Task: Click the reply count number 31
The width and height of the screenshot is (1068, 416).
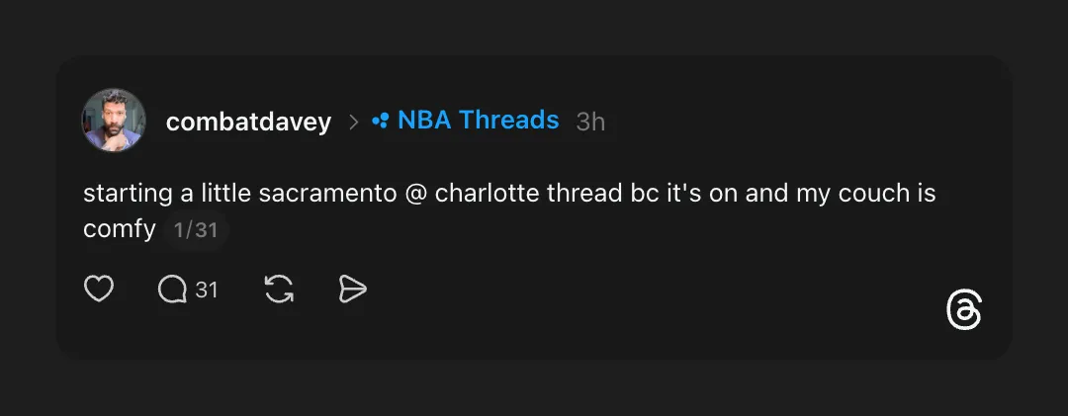Action: (x=206, y=290)
